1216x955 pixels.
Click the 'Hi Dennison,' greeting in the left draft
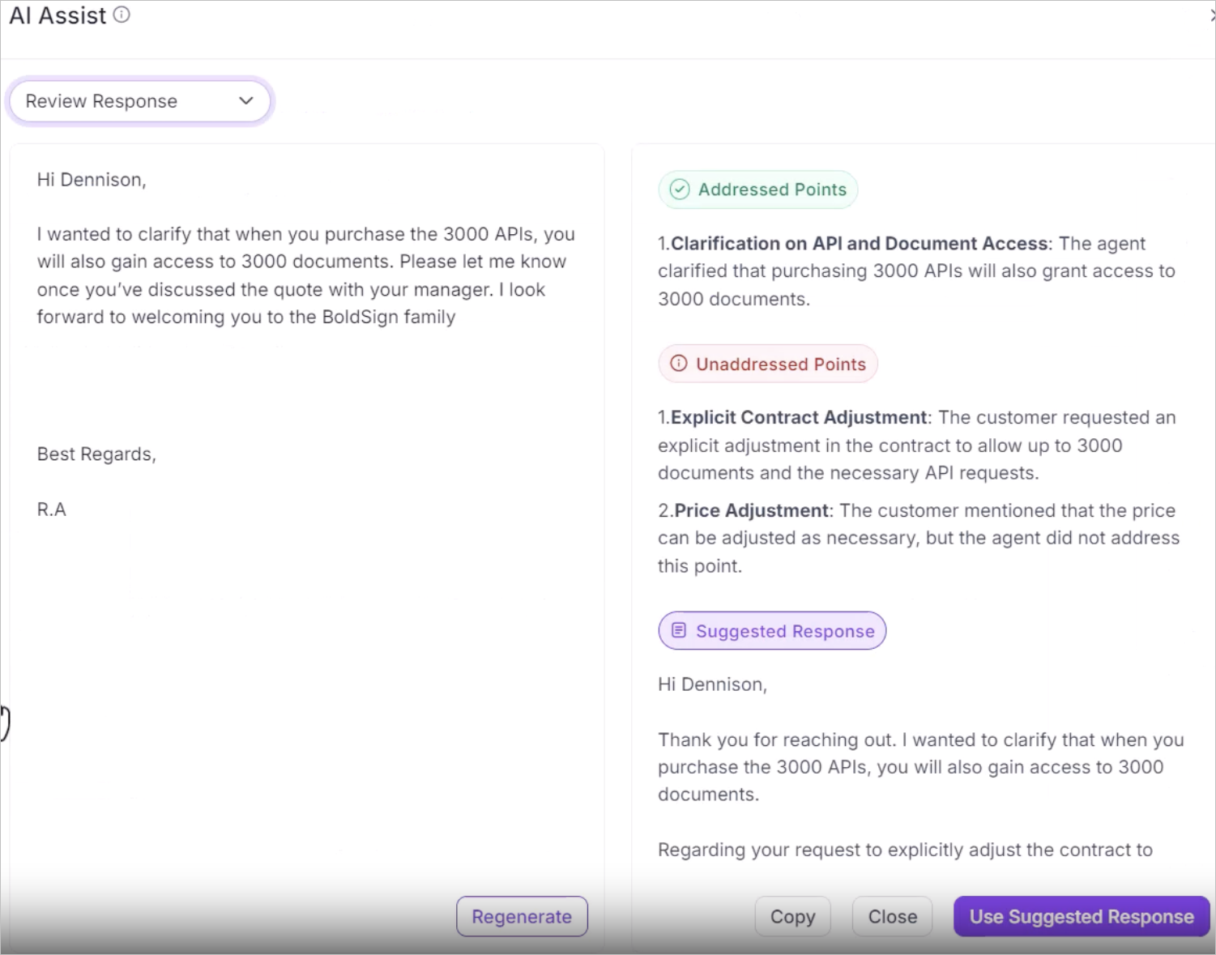click(92, 180)
